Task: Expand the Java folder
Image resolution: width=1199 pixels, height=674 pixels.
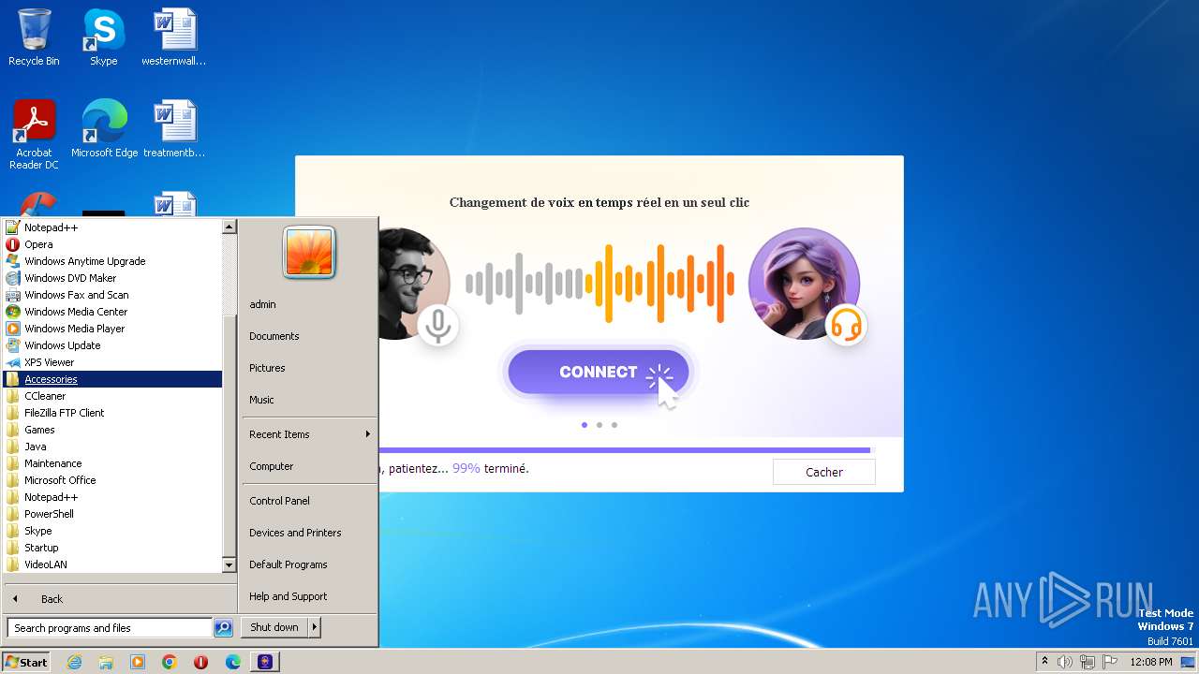Action: (x=112, y=447)
